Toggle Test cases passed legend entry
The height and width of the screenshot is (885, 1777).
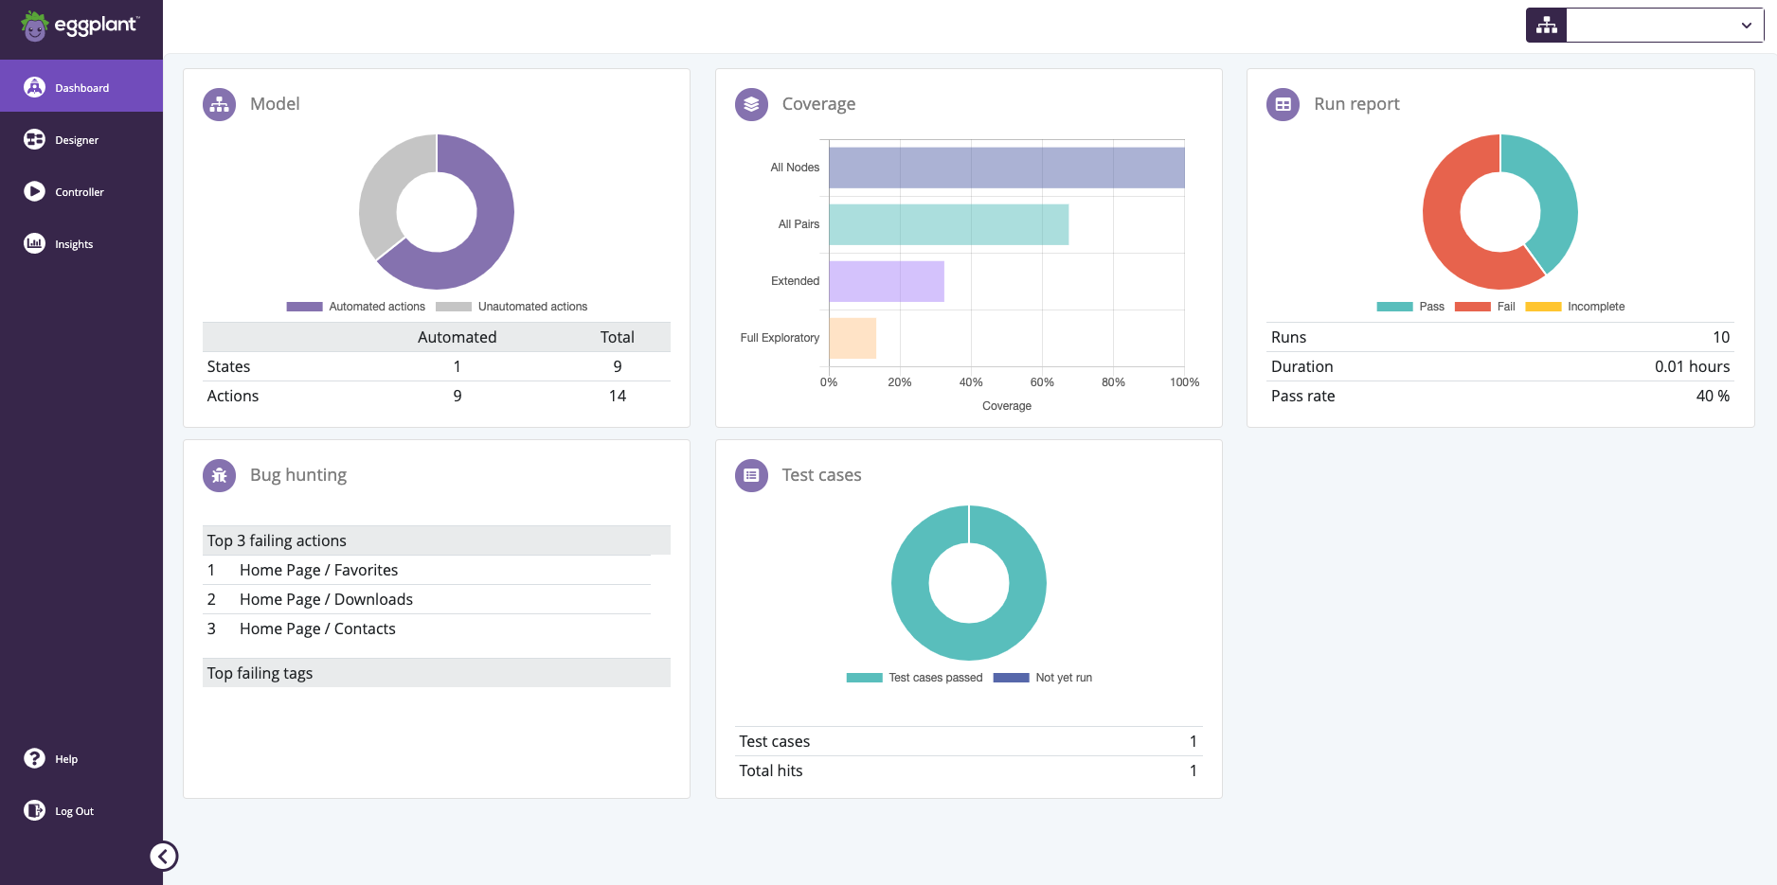[x=914, y=677]
